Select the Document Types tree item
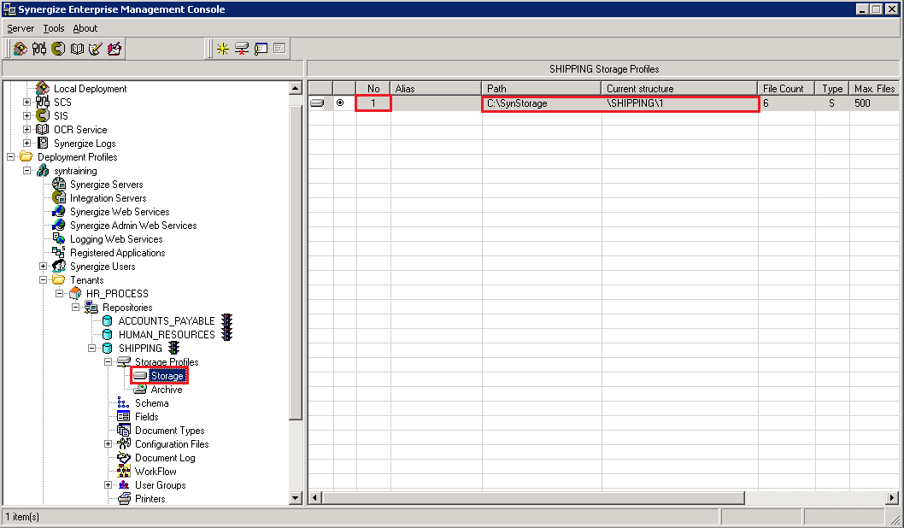The image size is (904, 528). coord(169,431)
